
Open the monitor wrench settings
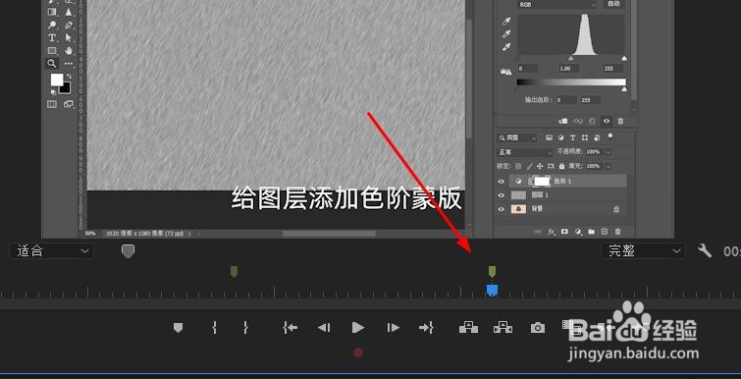[704, 251]
